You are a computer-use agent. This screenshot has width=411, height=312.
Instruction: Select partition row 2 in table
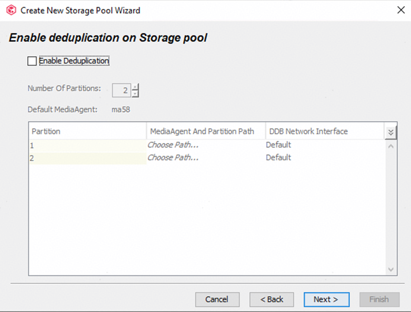point(88,158)
